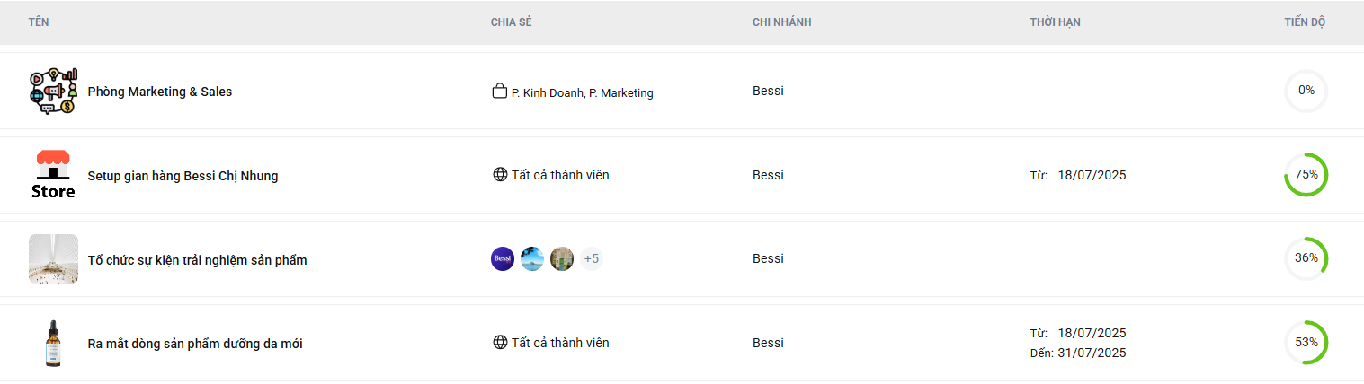Click the briefcase icon beside P. Kinh Doanh

(500, 92)
